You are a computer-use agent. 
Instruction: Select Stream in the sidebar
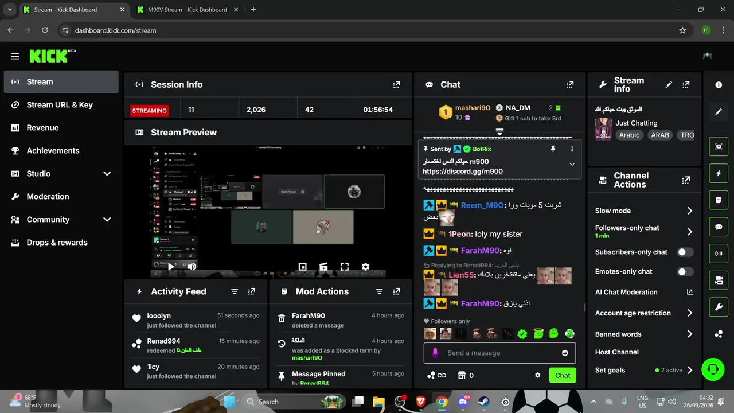61,81
